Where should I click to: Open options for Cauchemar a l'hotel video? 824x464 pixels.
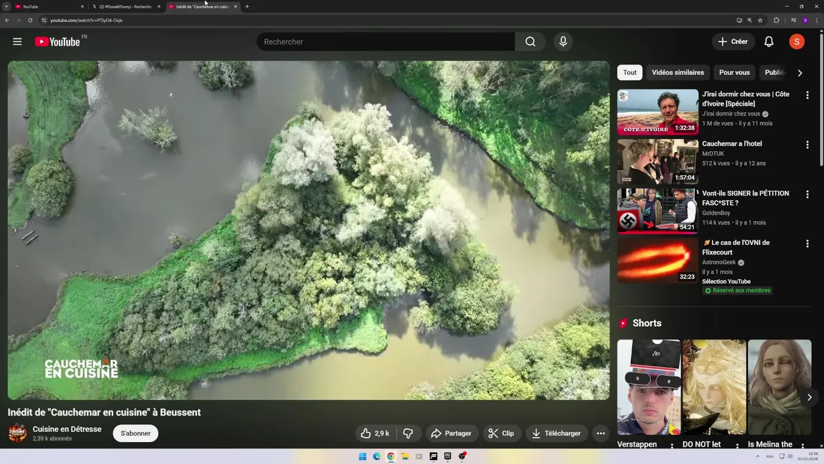tap(807, 145)
